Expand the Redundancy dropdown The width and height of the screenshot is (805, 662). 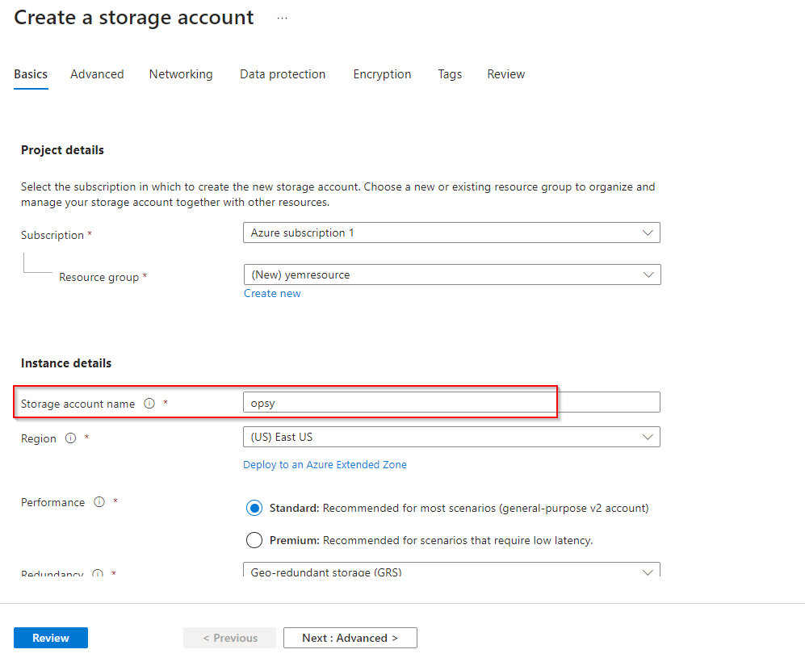451,572
